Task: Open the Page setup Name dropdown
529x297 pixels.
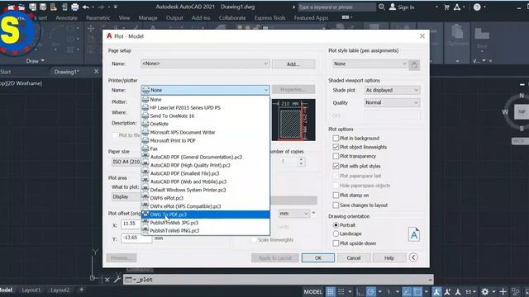Action: [205, 64]
